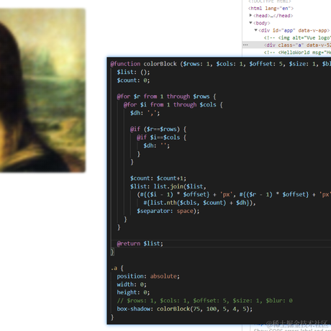The height and width of the screenshot is (331, 331).
Task: Click the ellipsis beside div class="a"
Action: 245,45
